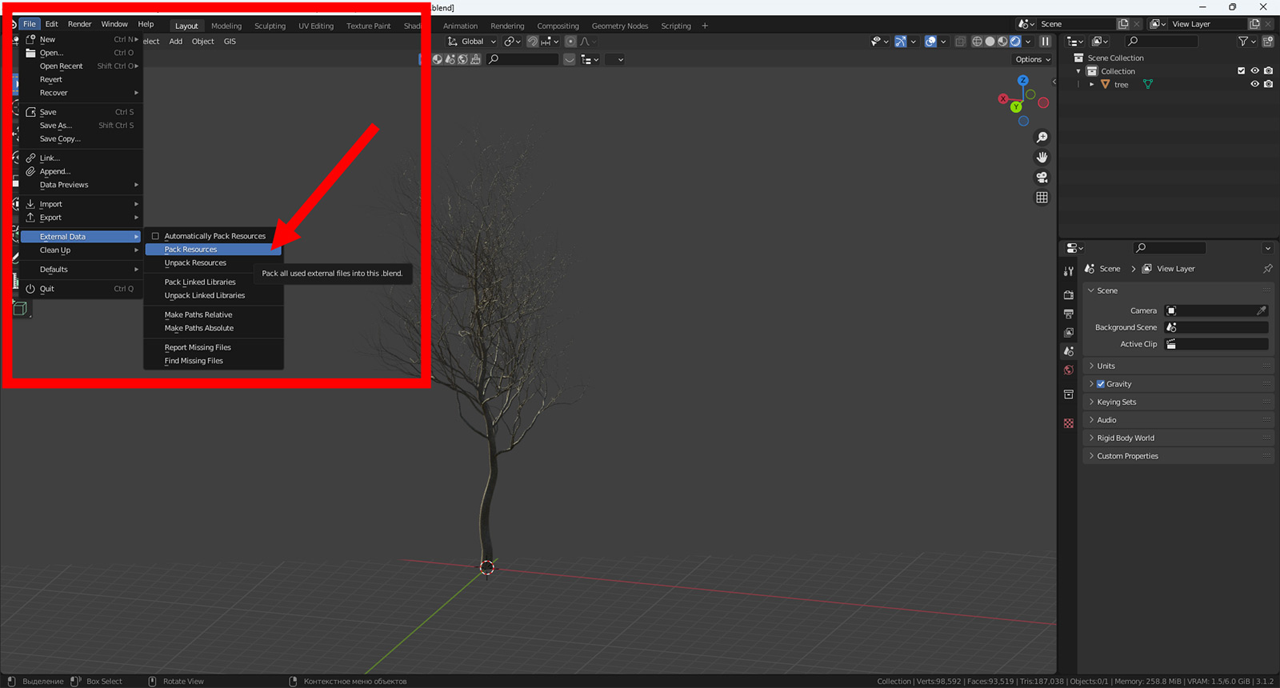
Task: Open the Options dropdown in viewport
Action: coord(1032,59)
